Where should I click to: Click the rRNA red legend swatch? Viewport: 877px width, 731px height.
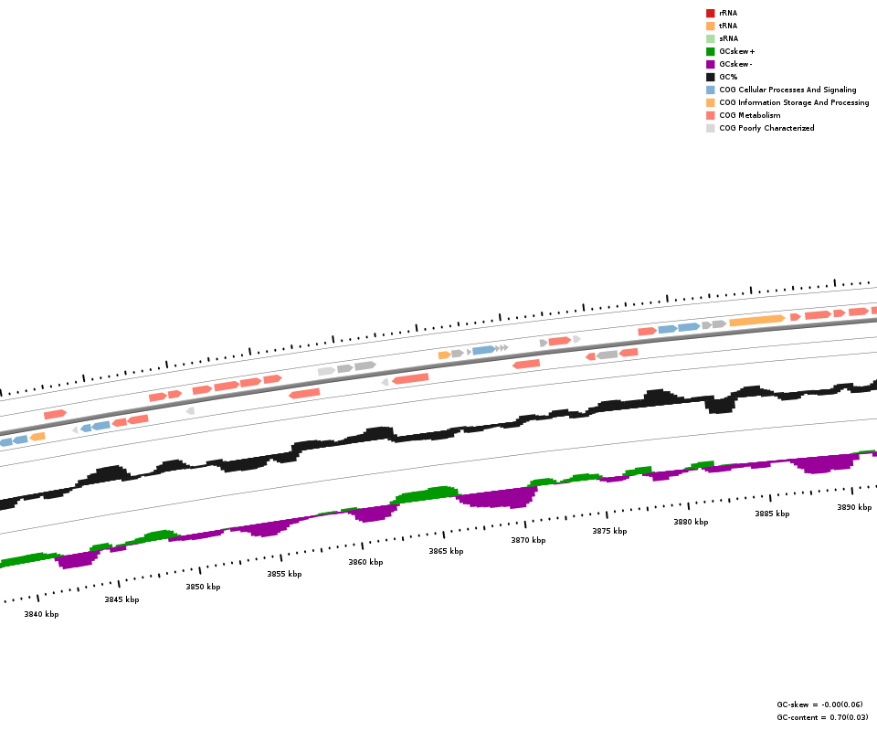point(711,13)
